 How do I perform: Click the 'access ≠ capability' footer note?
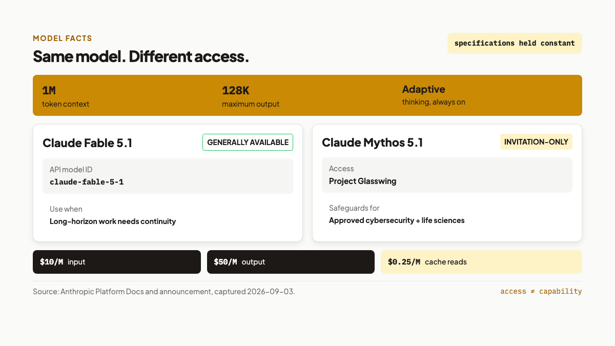(541, 291)
